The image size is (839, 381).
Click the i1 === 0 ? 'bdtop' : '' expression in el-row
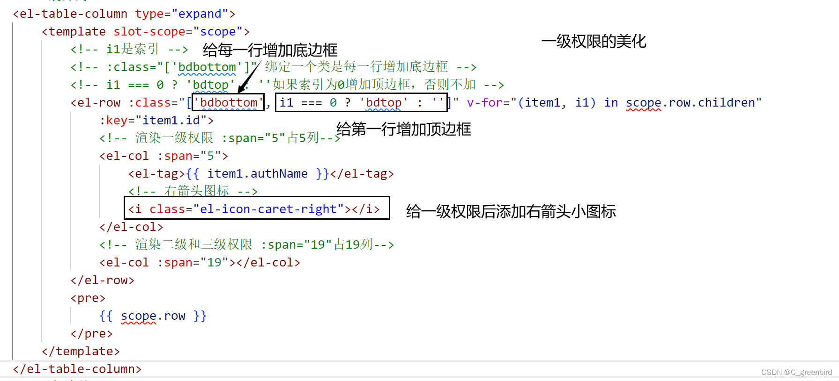point(361,102)
